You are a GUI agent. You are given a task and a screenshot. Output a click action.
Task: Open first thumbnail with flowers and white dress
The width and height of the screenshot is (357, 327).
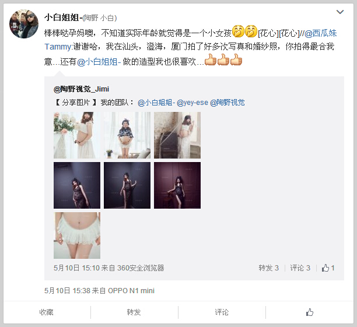tap(77, 135)
